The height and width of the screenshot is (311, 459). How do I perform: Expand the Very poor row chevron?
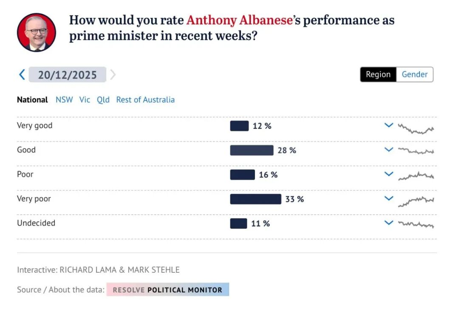pyautogui.click(x=388, y=198)
